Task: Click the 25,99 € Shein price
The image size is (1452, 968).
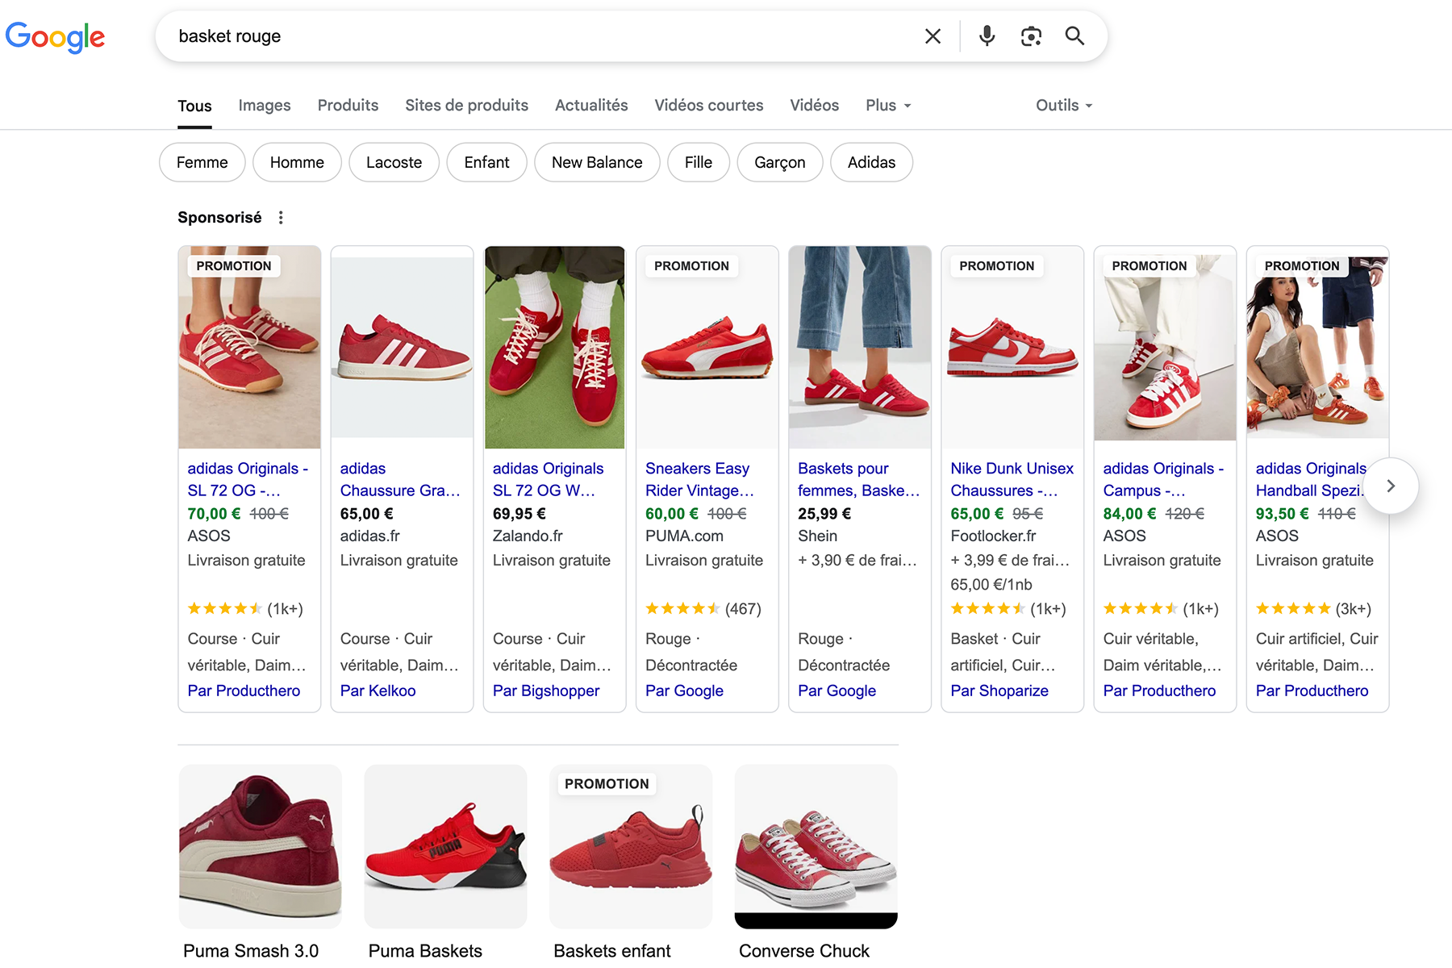Action: pyautogui.click(x=824, y=514)
